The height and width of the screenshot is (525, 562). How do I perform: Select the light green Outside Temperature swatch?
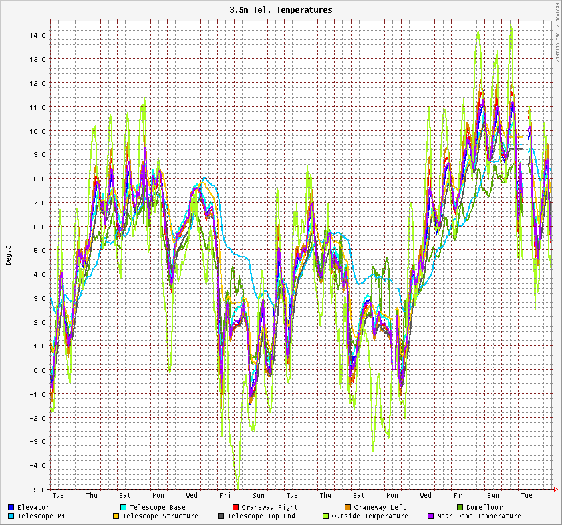coord(326,516)
